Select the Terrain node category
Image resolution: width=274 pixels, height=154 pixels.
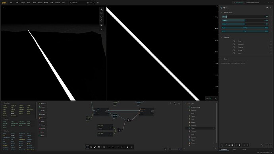click(x=42, y=107)
